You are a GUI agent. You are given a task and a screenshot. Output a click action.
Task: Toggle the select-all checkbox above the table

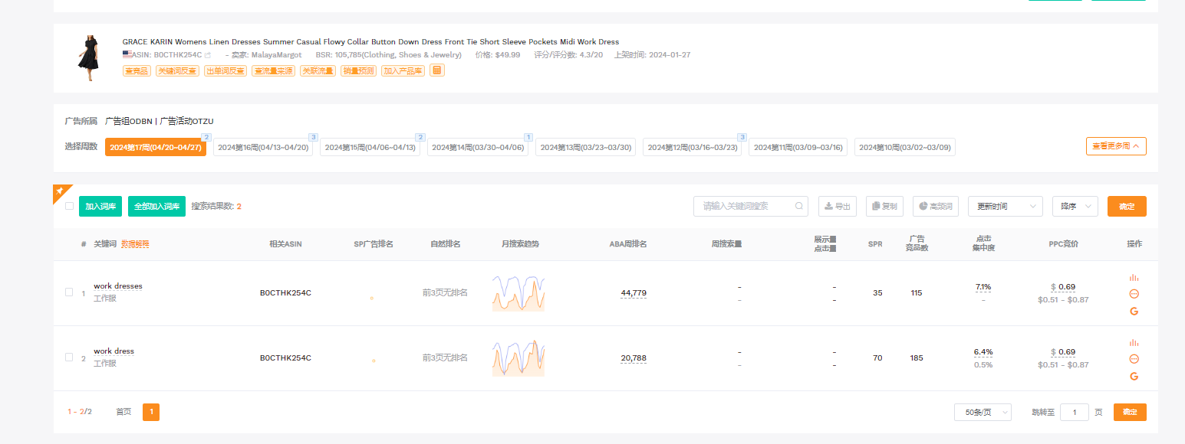click(69, 206)
